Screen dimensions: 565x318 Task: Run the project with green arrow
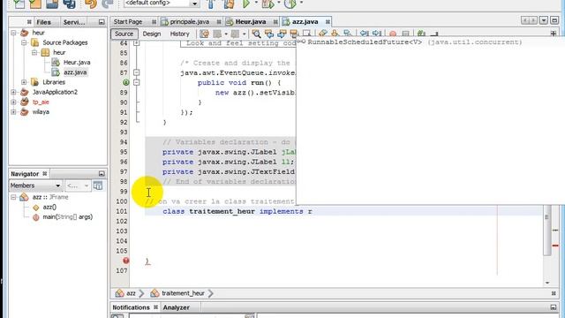pos(246,4)
